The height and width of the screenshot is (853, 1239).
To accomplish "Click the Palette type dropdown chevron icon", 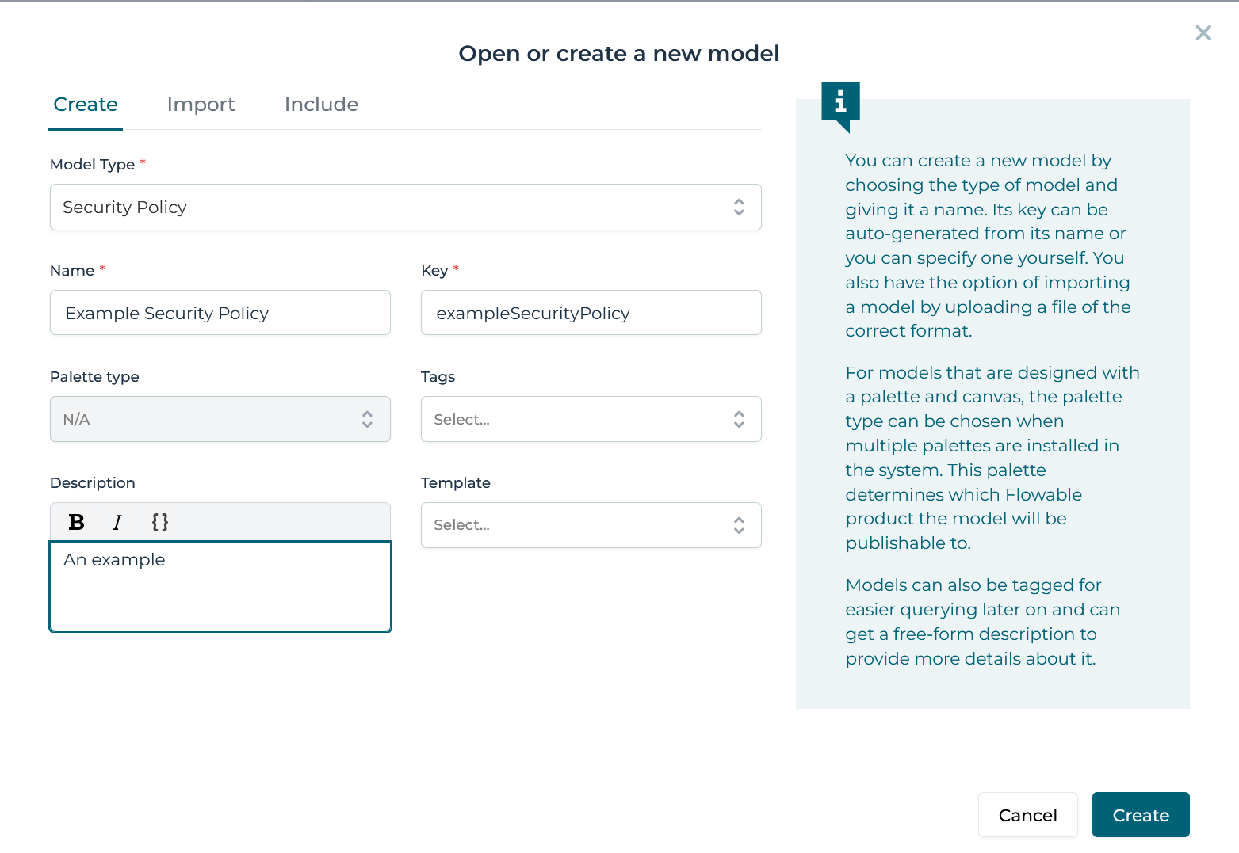I will tap(367, 419).
